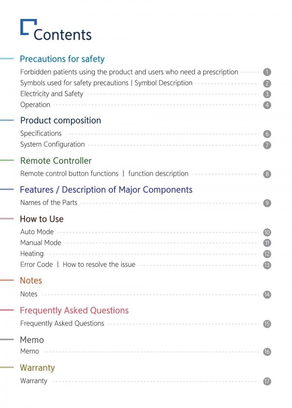Click the page 10 badge beside Auto Mode
Screen dimensions: 292x408
pos(267,232)
